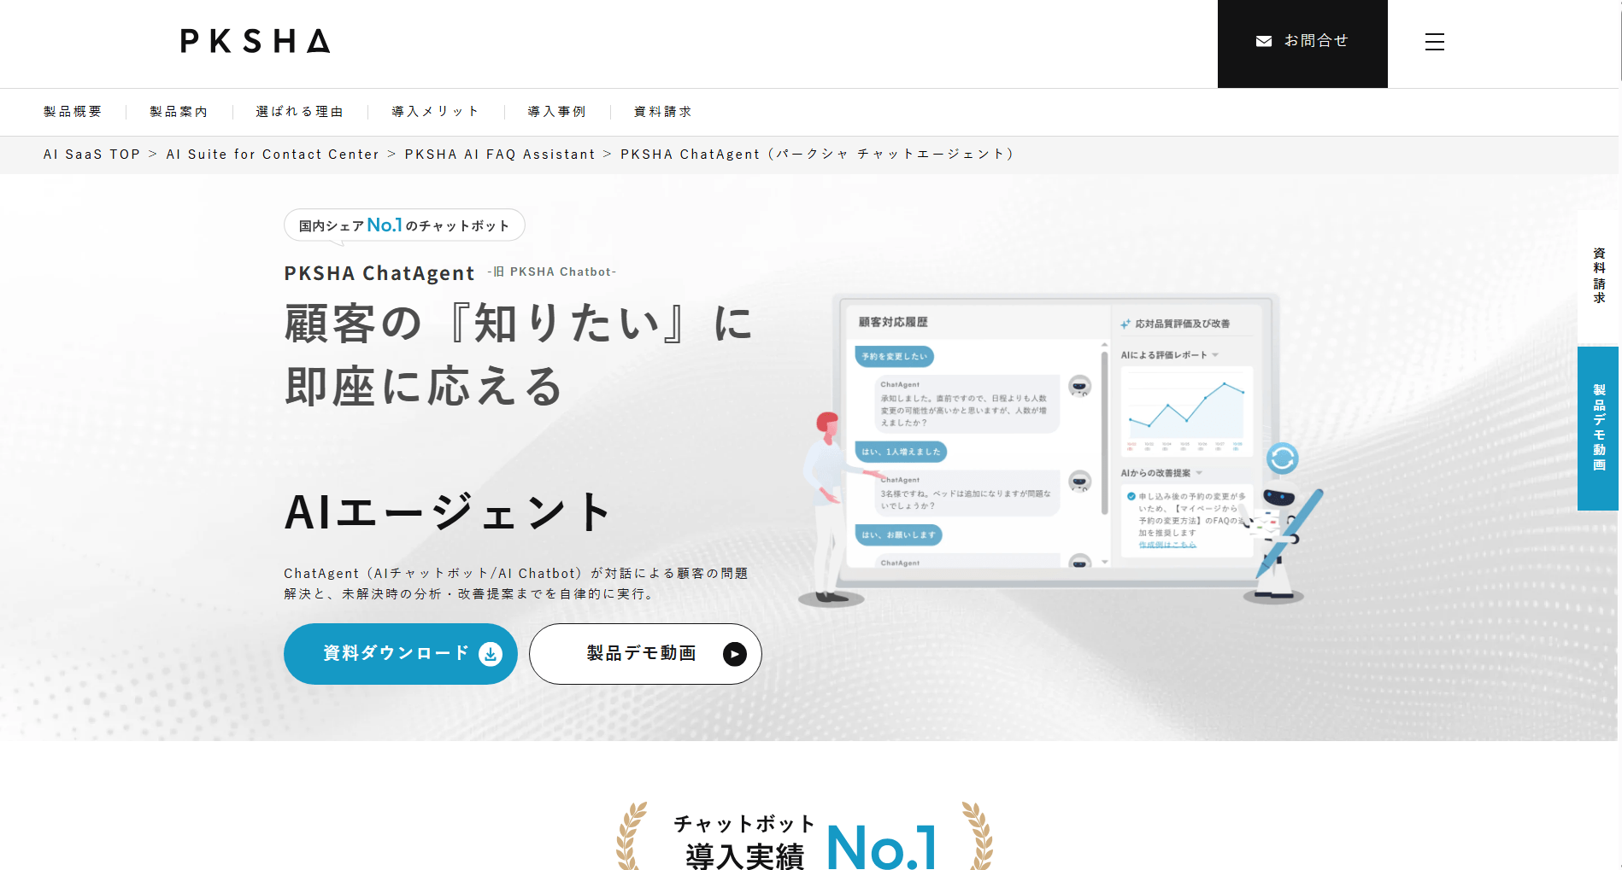Open 製品案内 nav item
This screenshot has width=1622, height=870.
pos(179,112)
